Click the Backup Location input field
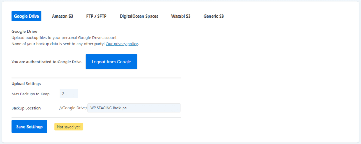The width and height of the screenshot is (361, 144). pyautogui.click(x=134, y=108)
